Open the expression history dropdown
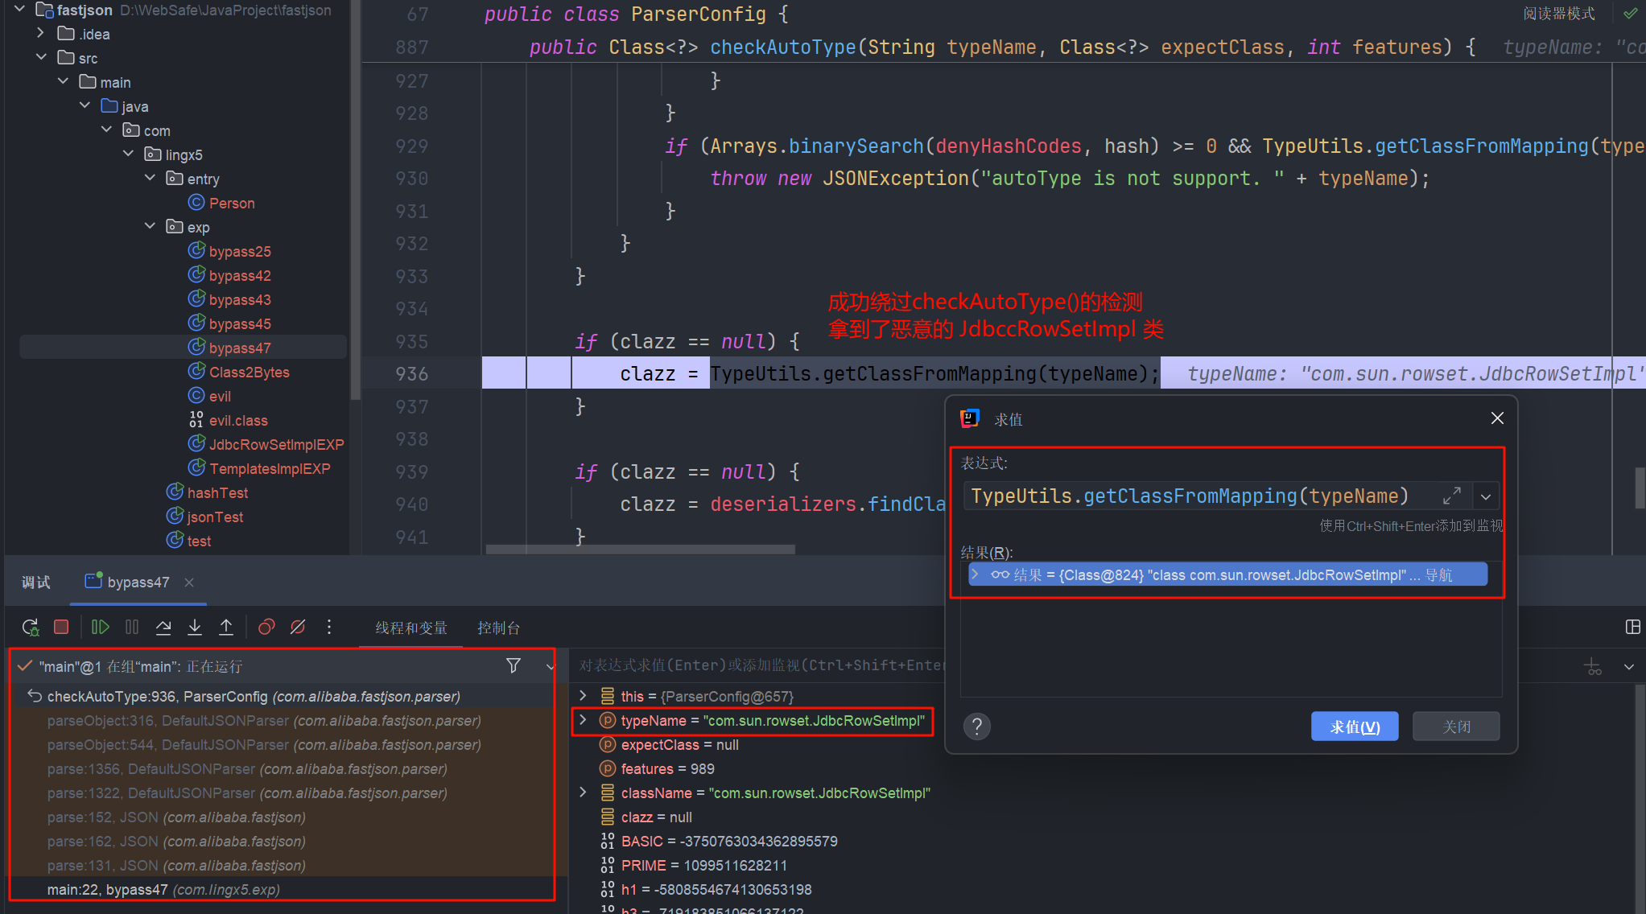This screenshot has width=1646, height=914. click(x=1486, y=496)
